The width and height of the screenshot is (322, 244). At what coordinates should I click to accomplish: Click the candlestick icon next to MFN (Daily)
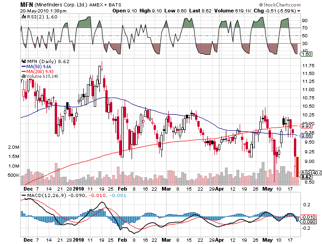(24, 61)
